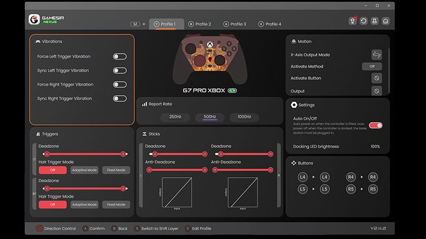Click the left stick Anti-Deadzone slider
Screen dimensions: 426x239
177,170
